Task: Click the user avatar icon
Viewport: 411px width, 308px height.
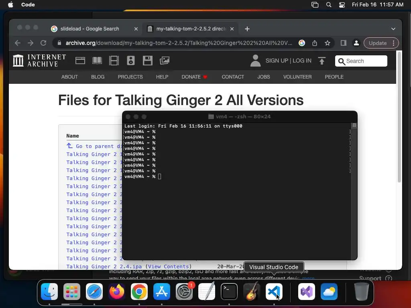Action: point(255,61)
